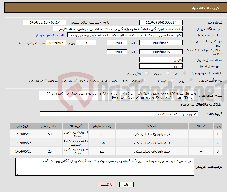Click the quantity 1 cell in row 2
The width and height of the screenshot is (227, 192).
[x=50, y=143]
